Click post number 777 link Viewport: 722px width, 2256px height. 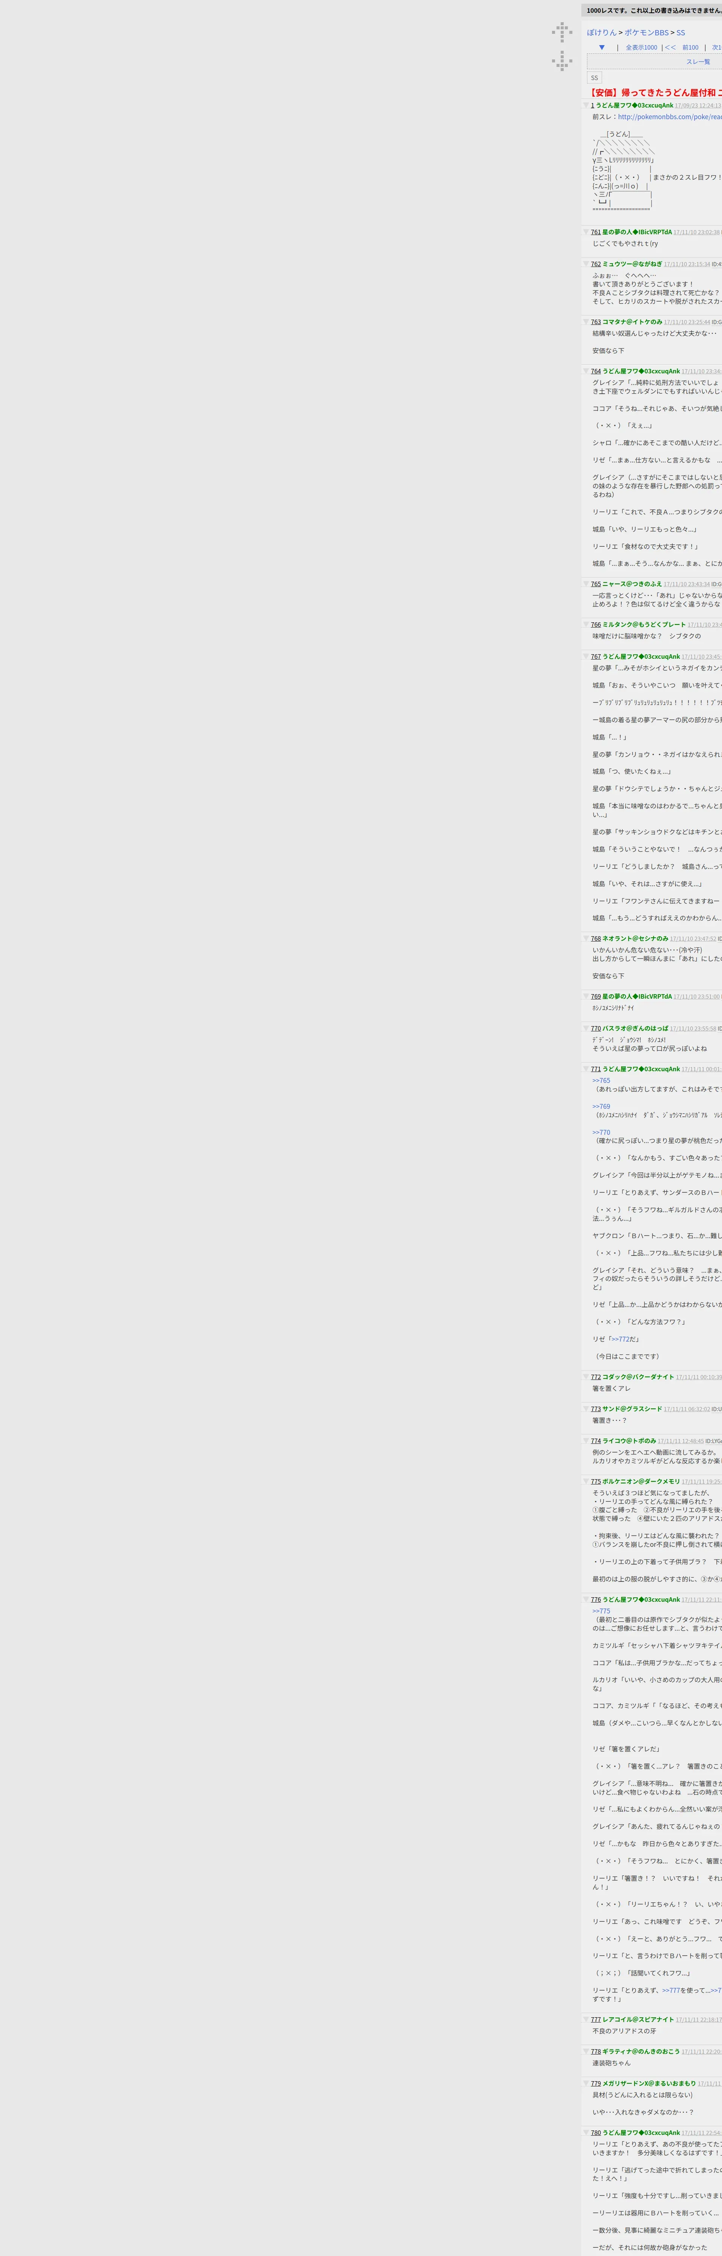click(596, 2019)
